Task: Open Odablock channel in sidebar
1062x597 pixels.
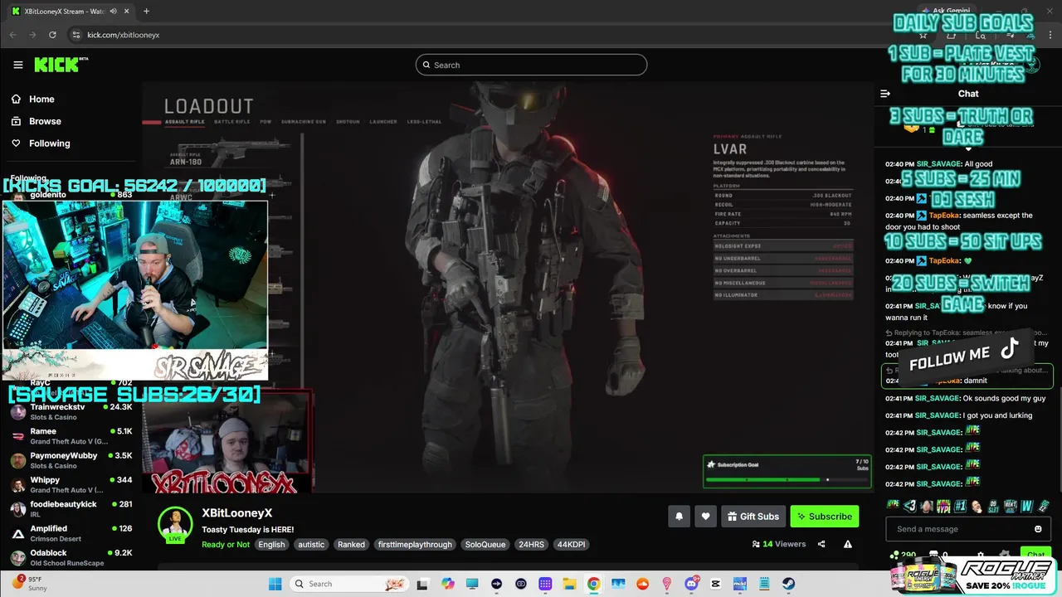Action: tap(71, 557)
